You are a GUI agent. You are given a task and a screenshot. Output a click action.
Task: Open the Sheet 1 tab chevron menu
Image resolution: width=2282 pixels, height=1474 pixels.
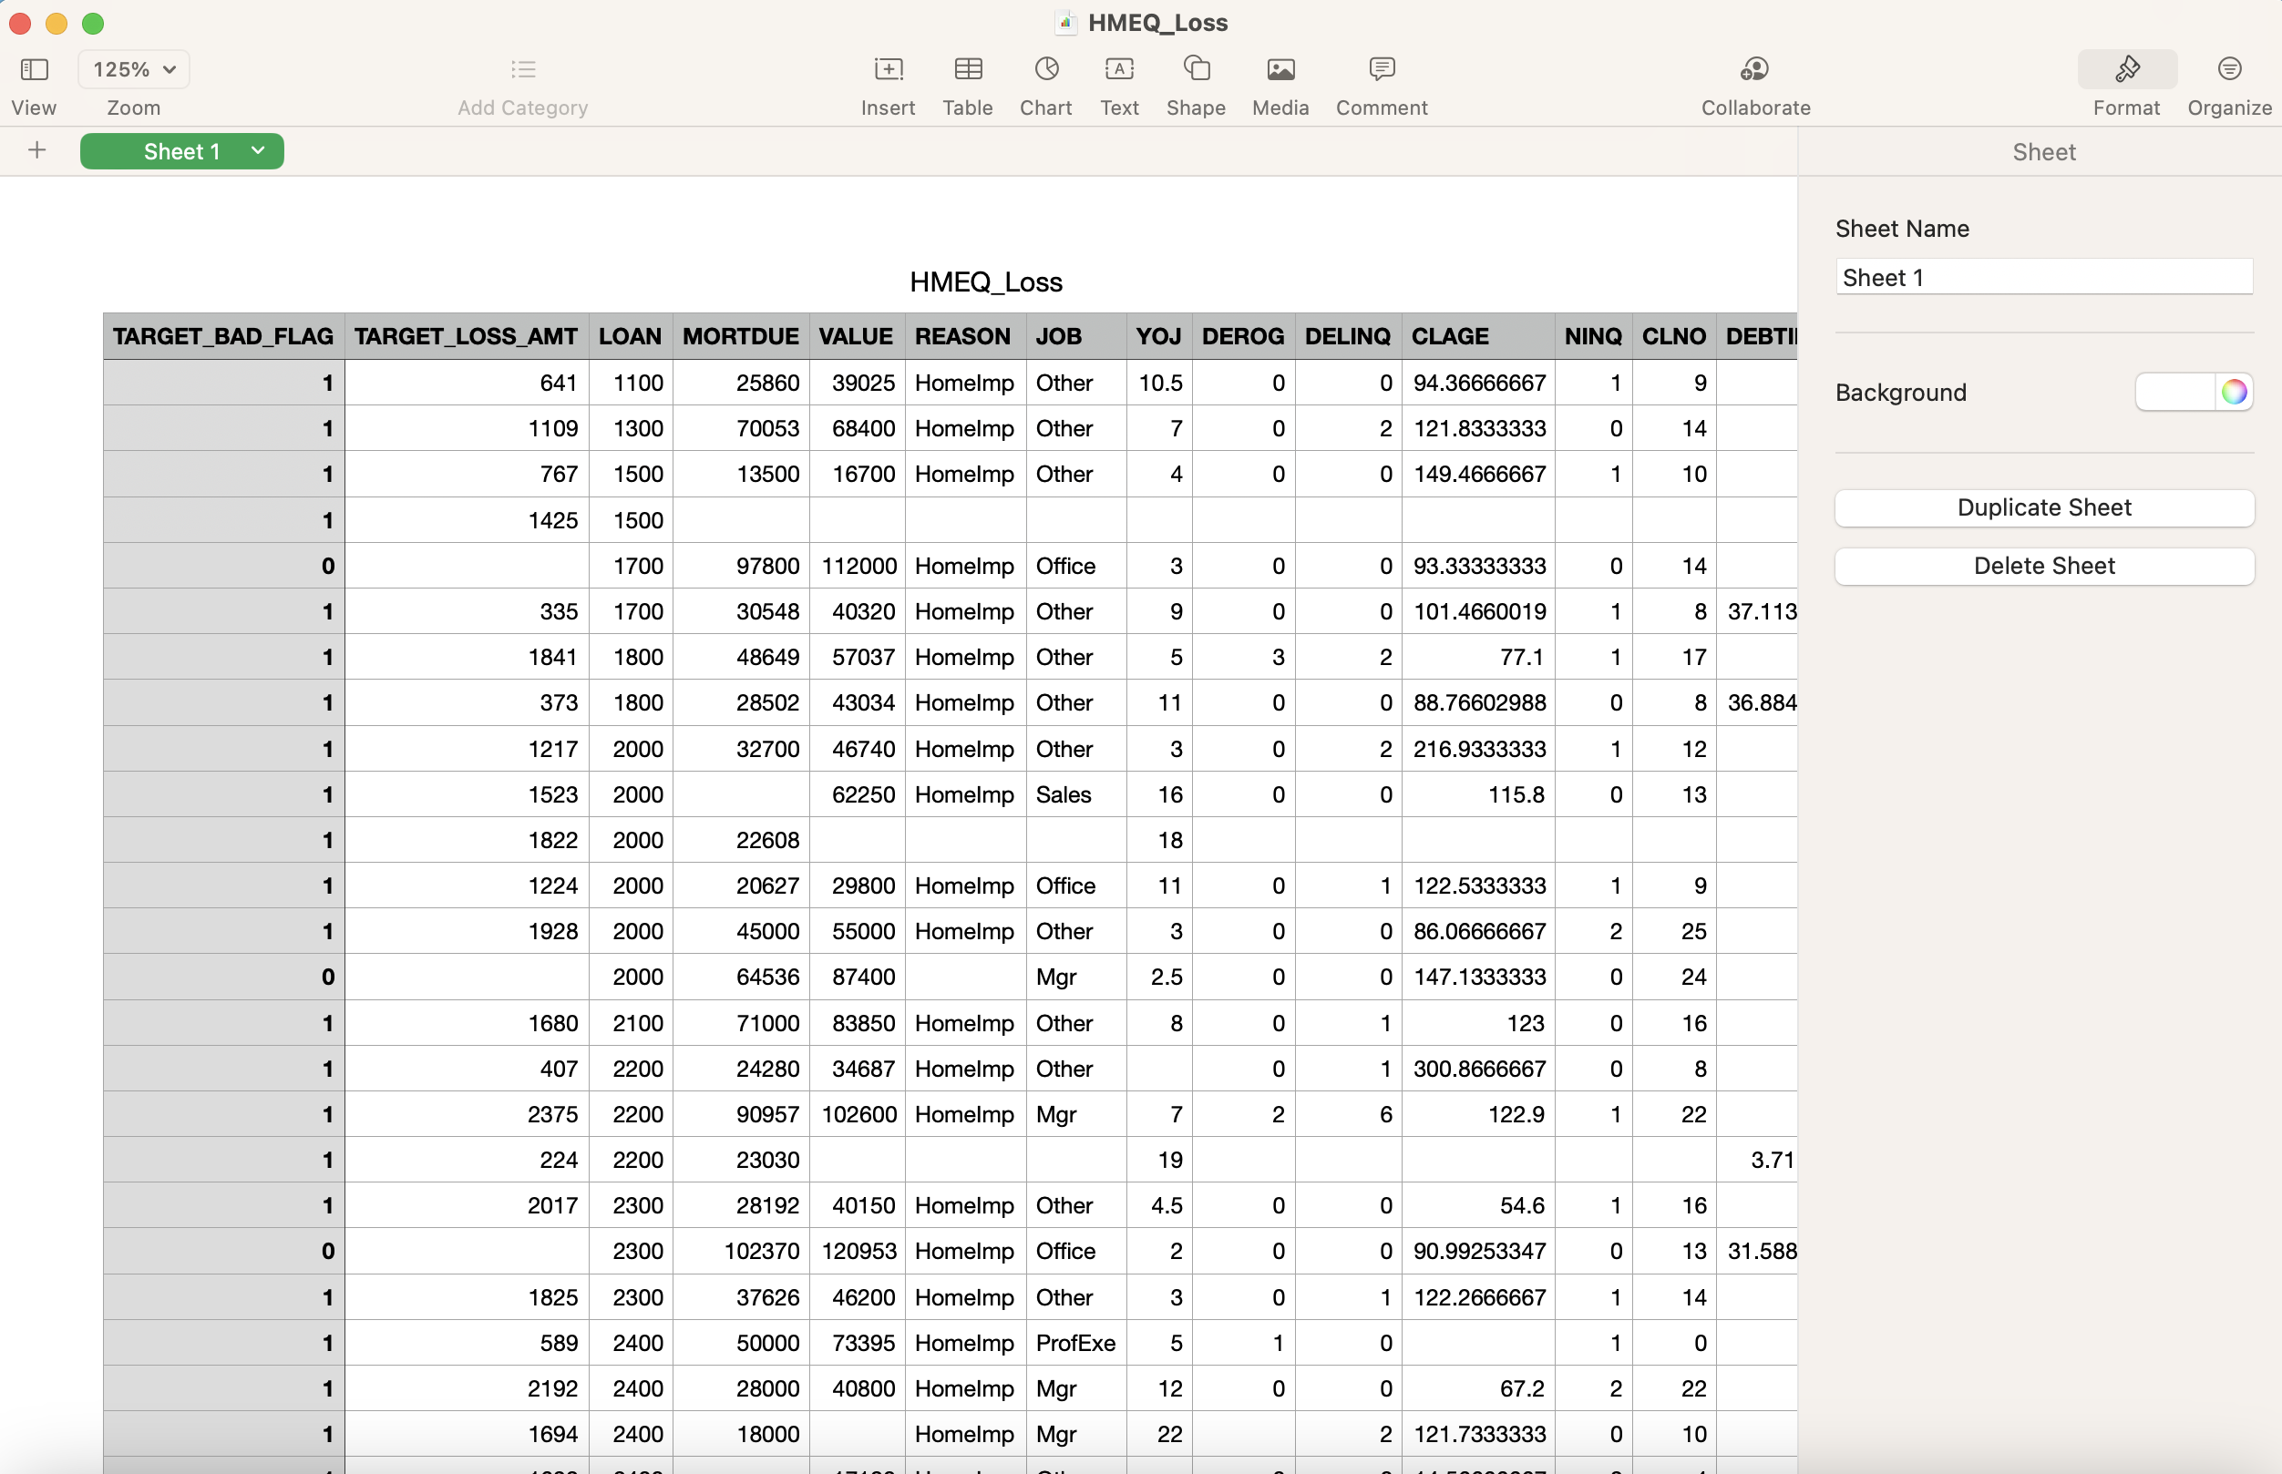coord(258,150)
